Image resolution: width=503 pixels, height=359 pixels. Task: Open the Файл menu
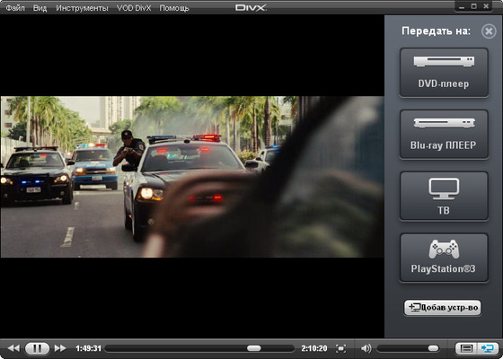pos(15,8)
